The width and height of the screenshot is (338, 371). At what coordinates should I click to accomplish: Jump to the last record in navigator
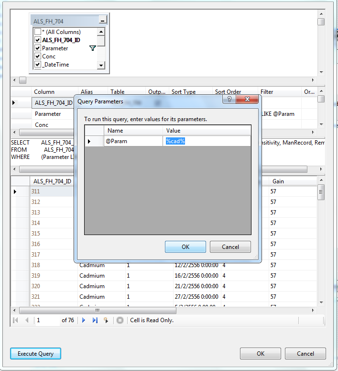coord(95,320)
